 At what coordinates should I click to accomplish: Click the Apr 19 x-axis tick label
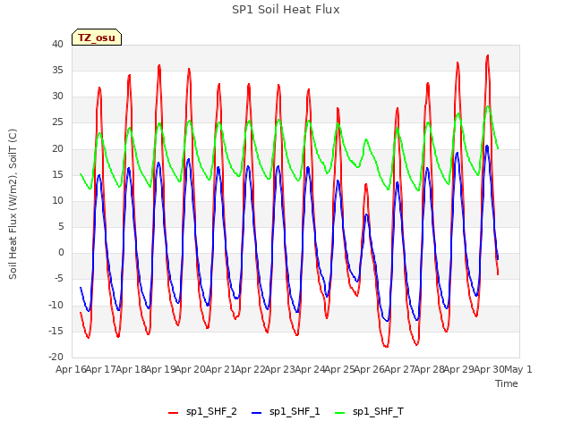[x=161, y=369]
